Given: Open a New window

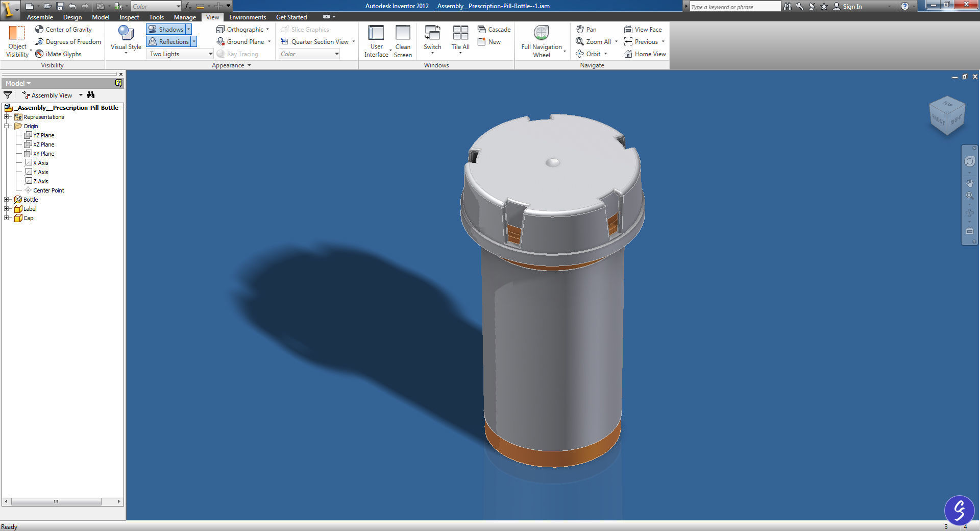Looking at the screenshot, I should (489, 42).
